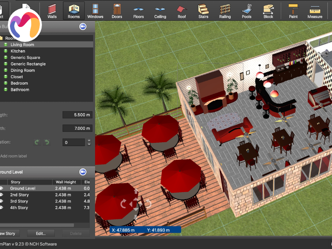Image resolution: width=332 pixels, height=249 pixels.
Task: Click the 7.000 m dimension field
Action: [x=77, y=128]
